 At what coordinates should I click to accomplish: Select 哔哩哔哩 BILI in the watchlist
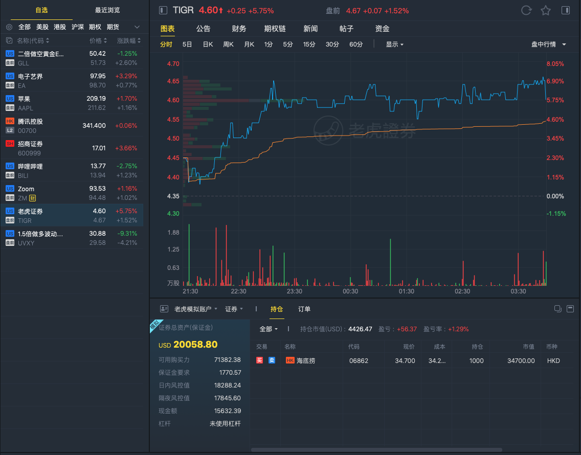tap(72, 170)
